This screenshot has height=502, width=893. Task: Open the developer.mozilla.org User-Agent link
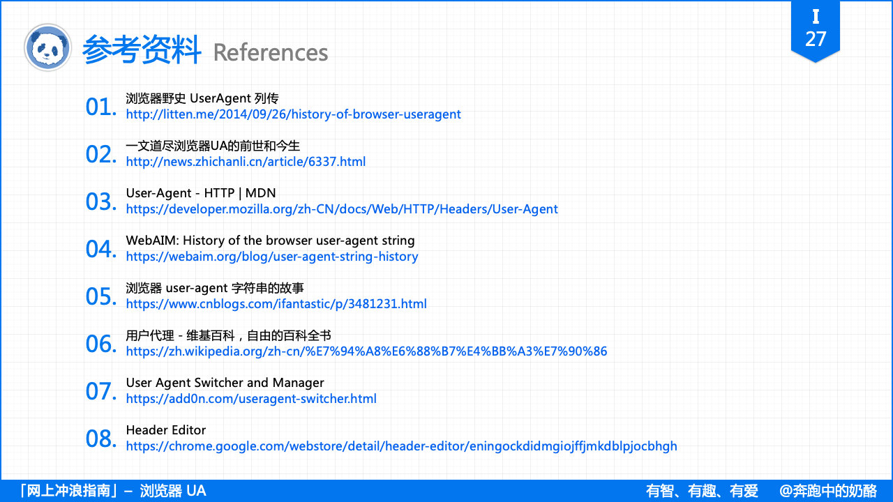(x=342, y=209)
